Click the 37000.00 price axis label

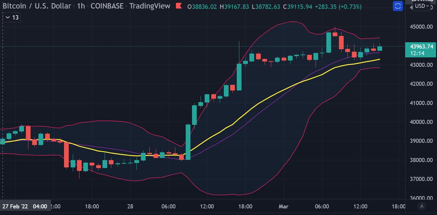click(x=421, y=179)
